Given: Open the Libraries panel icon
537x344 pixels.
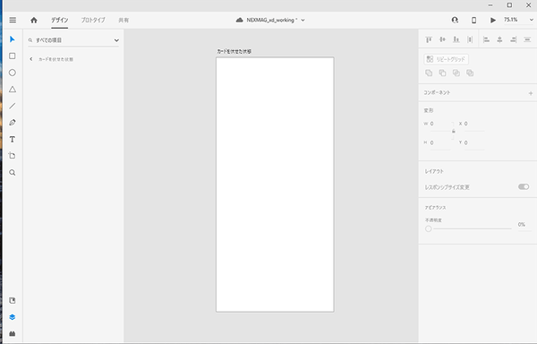Looking at the screenshot, I should 13,300.
